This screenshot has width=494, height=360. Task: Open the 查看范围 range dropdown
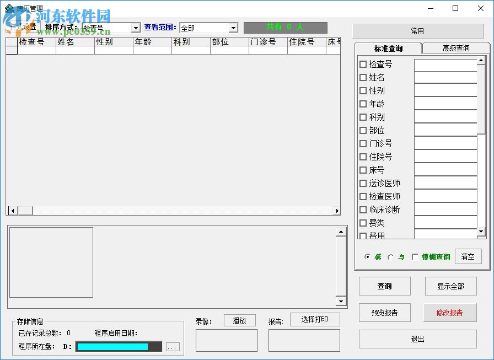[233, 28]
